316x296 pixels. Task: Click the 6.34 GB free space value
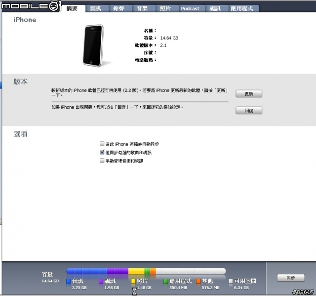tap(241, 288)
